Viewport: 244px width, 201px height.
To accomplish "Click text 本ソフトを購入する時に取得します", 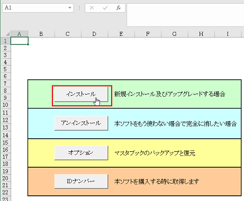I will coord(157,181).
